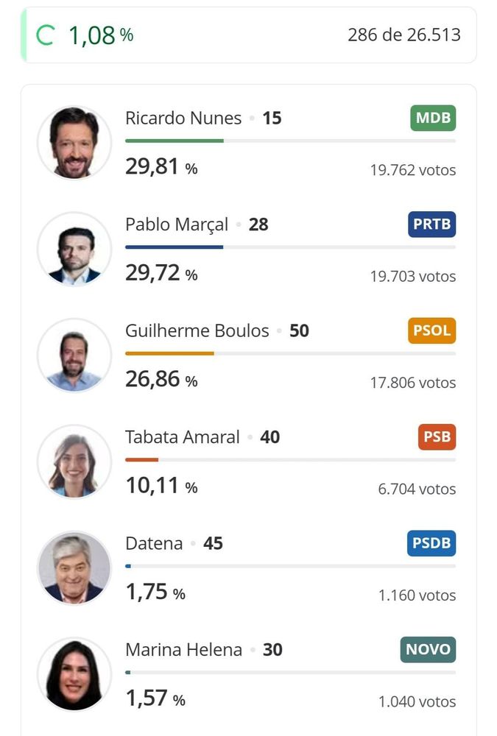Open Guilherme Boulos candidate photo
Viewport: 497px width, 736px height.
pos(74,355)
